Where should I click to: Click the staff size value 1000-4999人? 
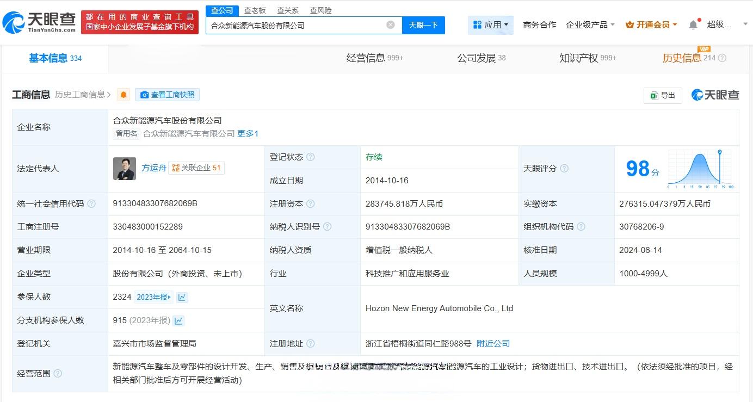click(x=643, y=274)
